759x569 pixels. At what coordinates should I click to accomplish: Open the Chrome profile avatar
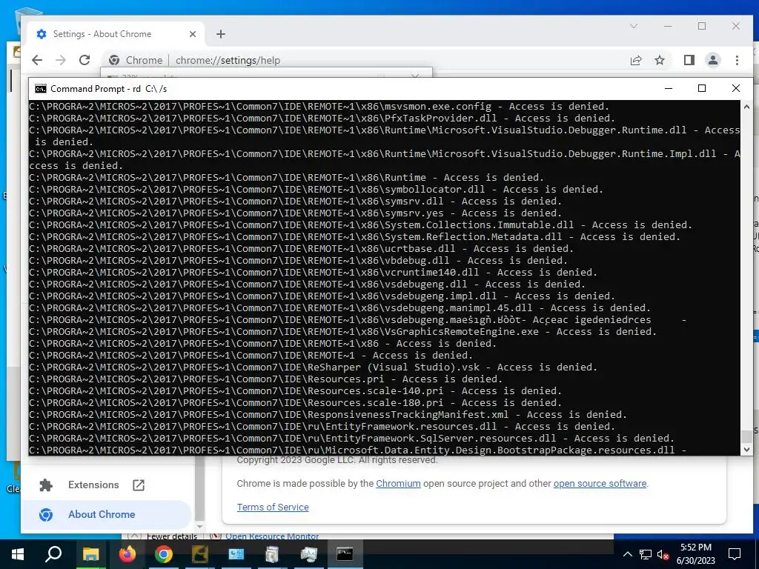[x=712, y=60]
